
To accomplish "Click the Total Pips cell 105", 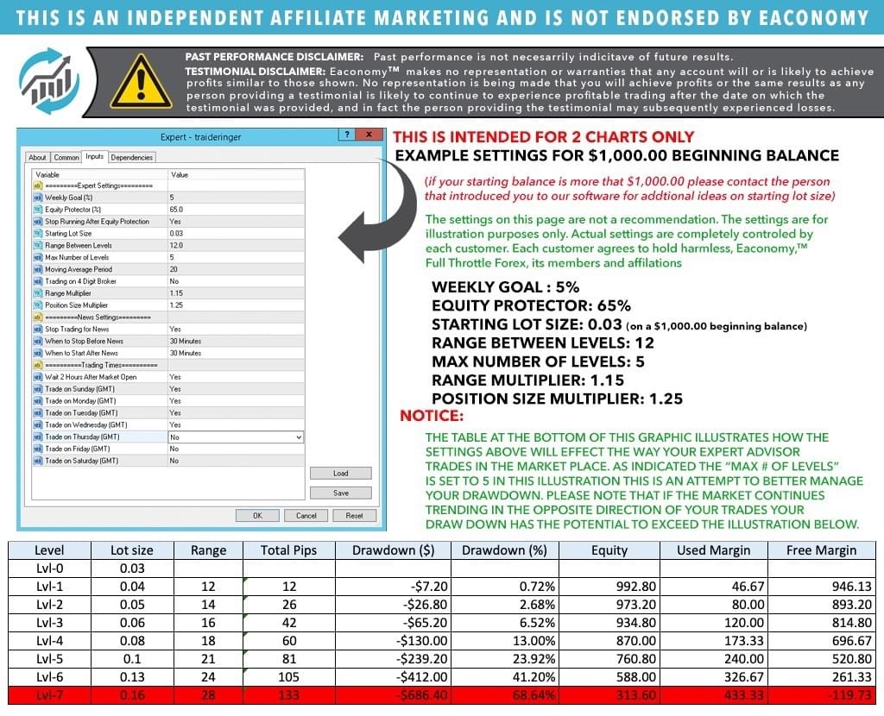I will click(x=288, y=677).
